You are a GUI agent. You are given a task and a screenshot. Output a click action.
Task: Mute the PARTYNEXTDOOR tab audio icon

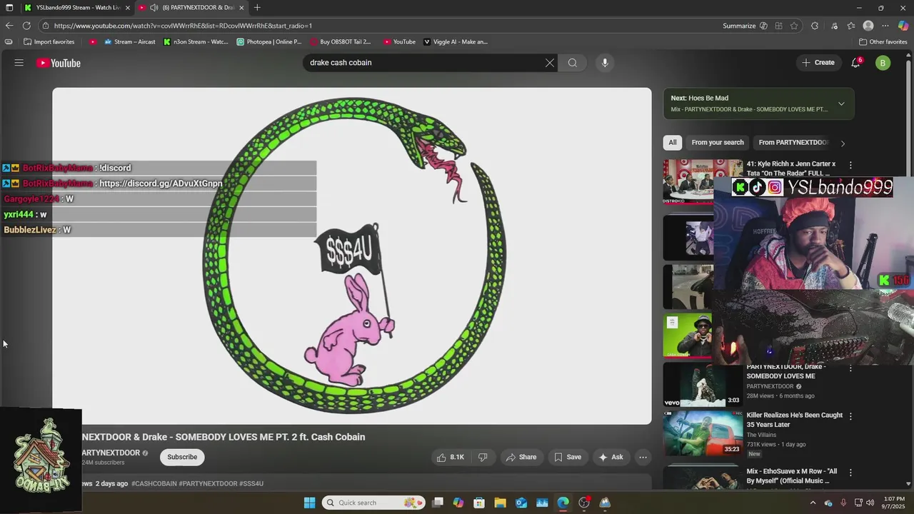click(154, 7)
